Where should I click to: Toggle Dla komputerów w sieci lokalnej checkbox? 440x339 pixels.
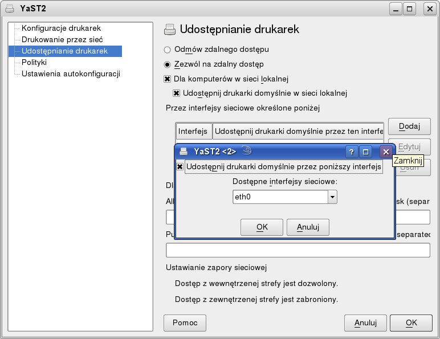(168, 79)
